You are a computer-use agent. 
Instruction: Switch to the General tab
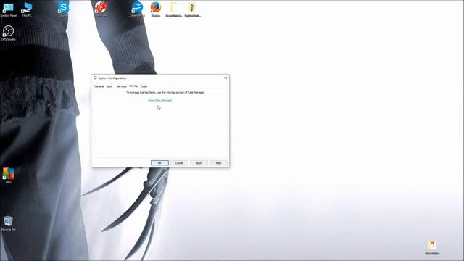[99, 86]
